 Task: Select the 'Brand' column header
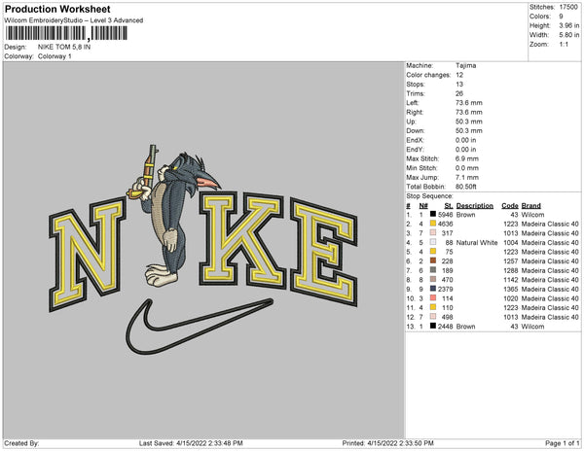pyautogui.click(x=530, y=206)
